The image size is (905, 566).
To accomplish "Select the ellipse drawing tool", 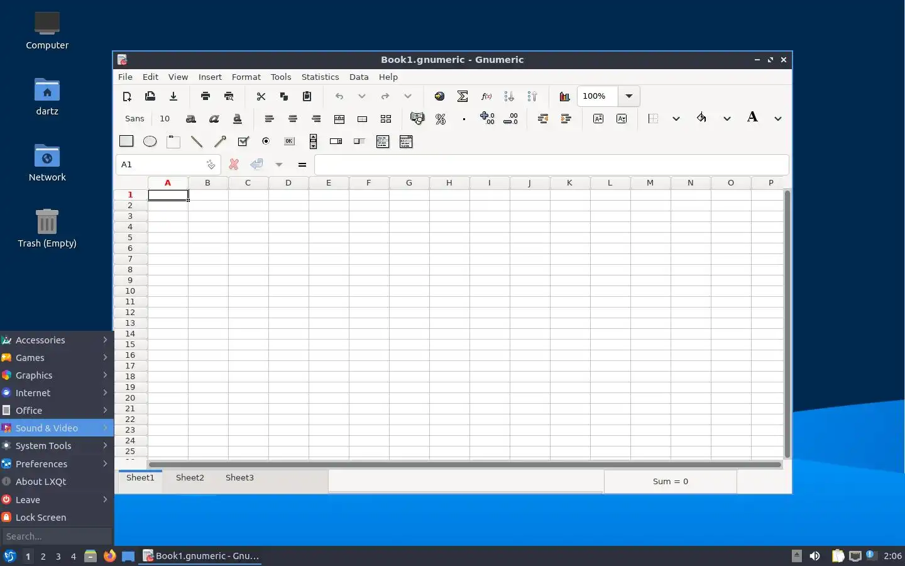I will pyautogui.click(x=150, y=141).
